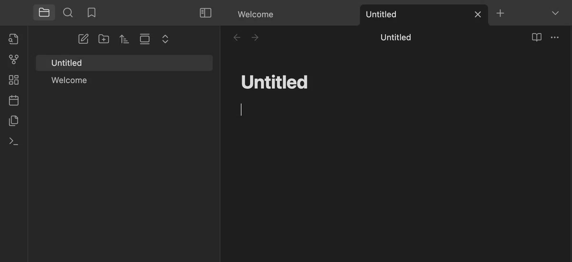Create a new note with pencil icon
The width and height of the screenshot is (572, 262).
(83, 39)
